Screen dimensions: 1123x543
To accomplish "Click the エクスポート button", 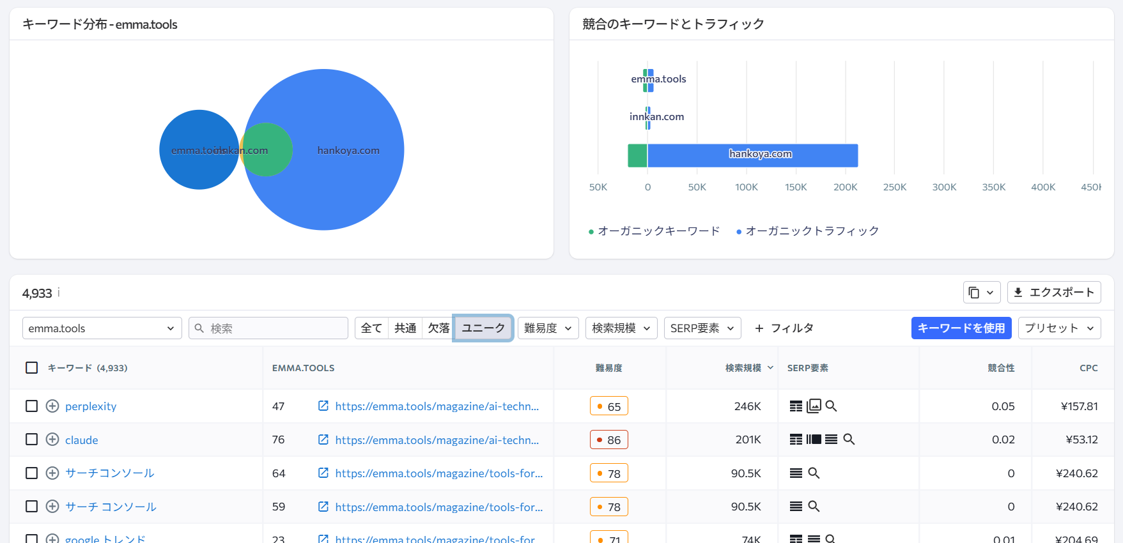I will (1053, 293).
